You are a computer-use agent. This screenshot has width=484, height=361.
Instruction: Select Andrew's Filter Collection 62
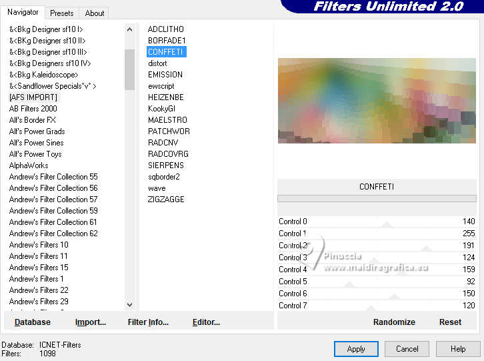[x=53, y=234]
